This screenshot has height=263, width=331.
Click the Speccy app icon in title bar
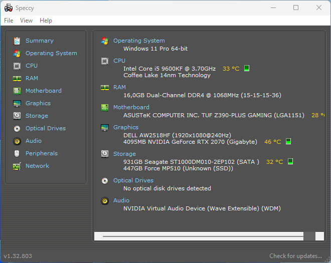(9, 8)
